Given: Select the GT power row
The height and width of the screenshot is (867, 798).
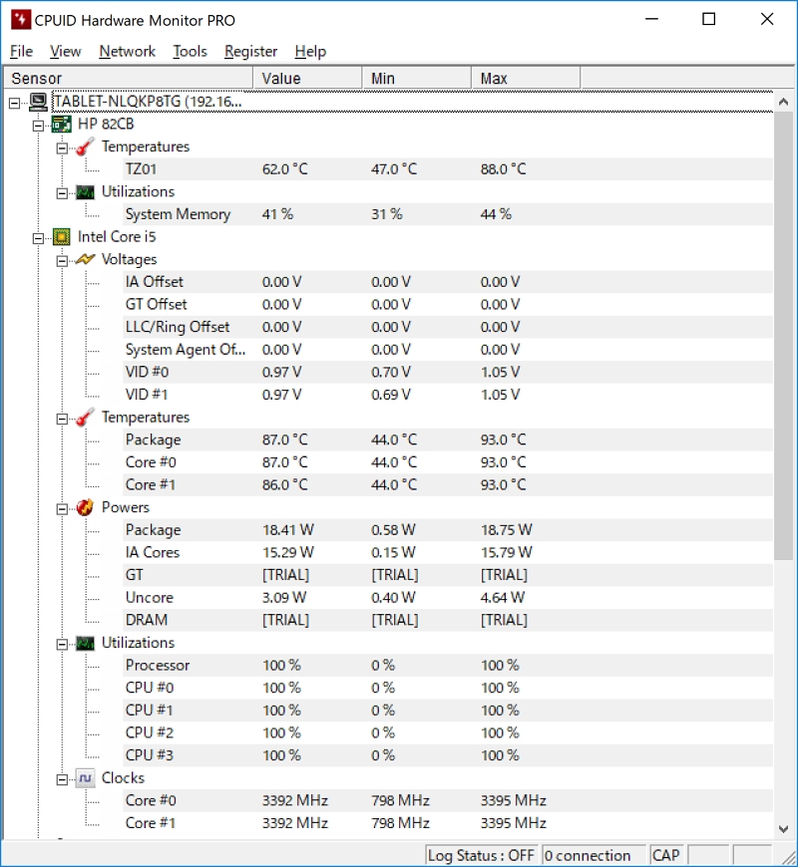Looking at the screenshot, I should (x=448, y=575).
